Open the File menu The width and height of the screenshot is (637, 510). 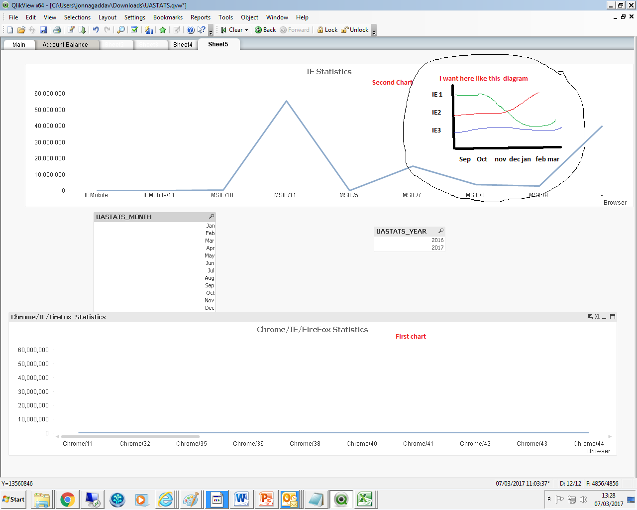click(x=13, y=17)
